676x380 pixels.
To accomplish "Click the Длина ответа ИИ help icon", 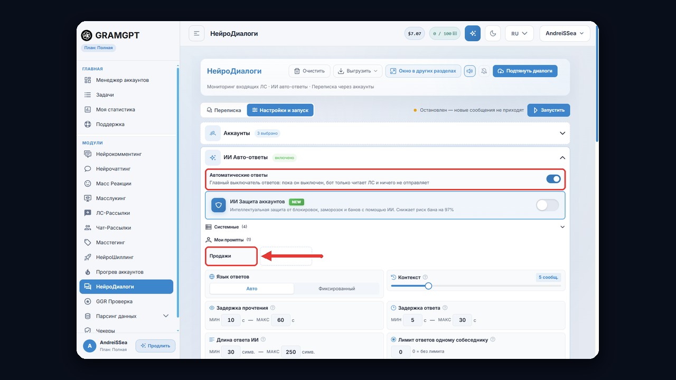I will (263, 339).
